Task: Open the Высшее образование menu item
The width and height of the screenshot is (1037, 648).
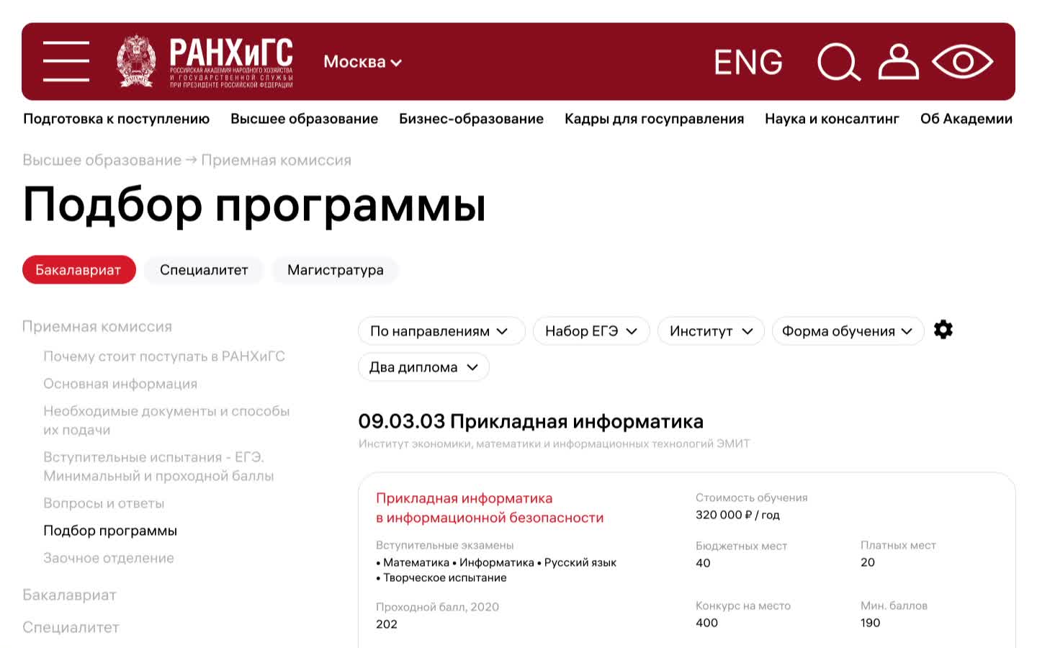Action: click(x=304, y=119)
